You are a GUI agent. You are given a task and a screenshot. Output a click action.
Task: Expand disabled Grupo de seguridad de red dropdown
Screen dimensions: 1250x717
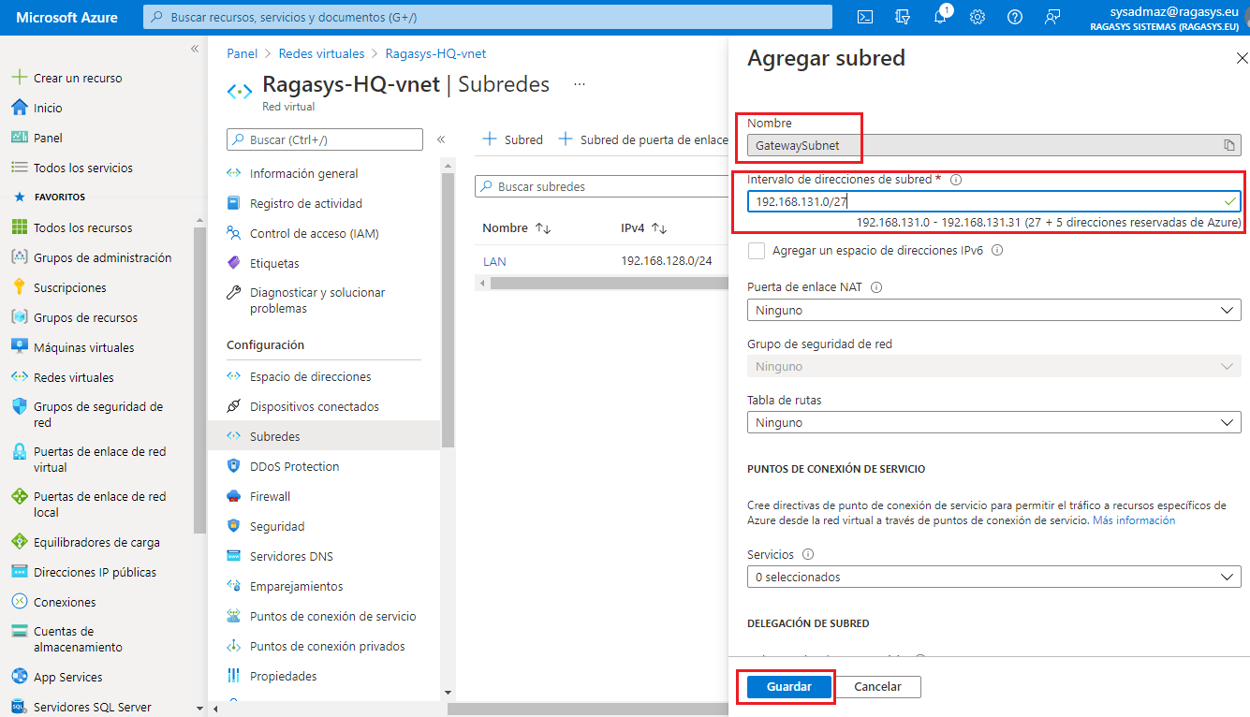(994, 366)
